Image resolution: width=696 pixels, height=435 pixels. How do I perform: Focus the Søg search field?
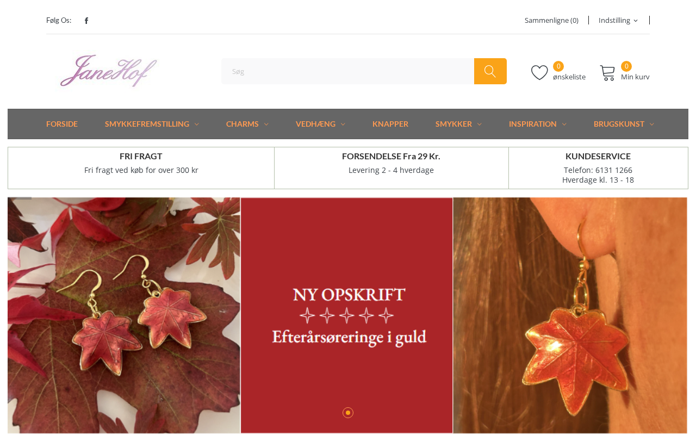click(x=347, y=71)
